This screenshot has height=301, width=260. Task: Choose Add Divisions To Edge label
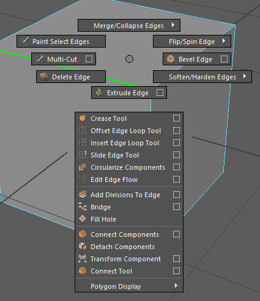(125, 195)
